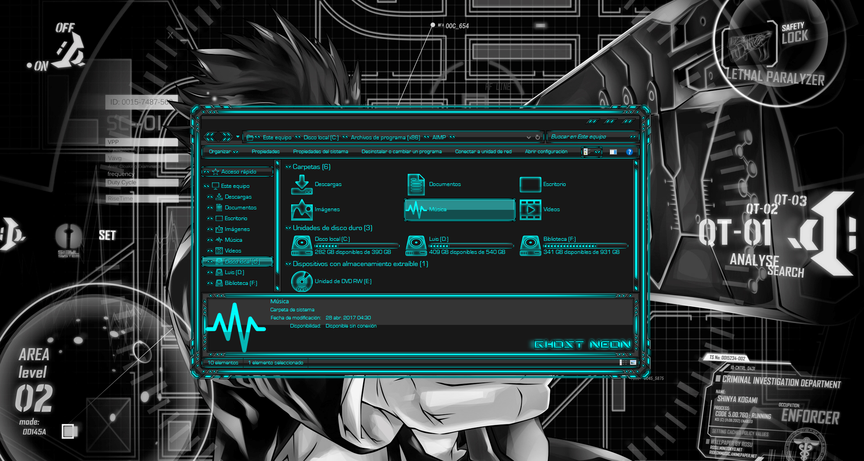Select the Unidad de DVD RW (E:) disc icon
The height and width of the screenshot is (461, 864).
click(x=302, y=282)
